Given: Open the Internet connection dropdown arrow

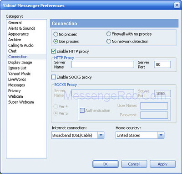Looking at the screenshot, I should click(x=101, y=135).
